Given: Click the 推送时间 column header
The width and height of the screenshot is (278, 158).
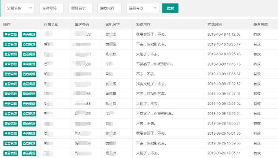Looking at the screenshot, I should click(215, 24).
